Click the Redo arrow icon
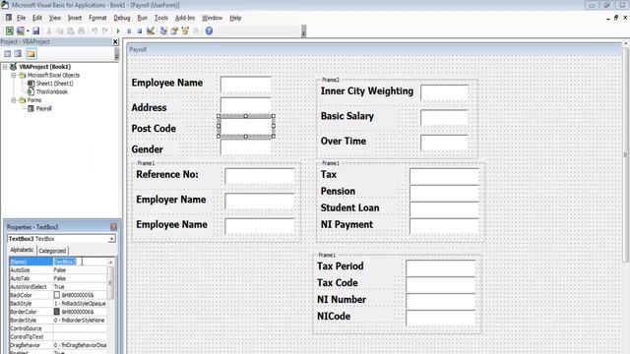This screenshot has height=354, width=630. pos(105,30)
